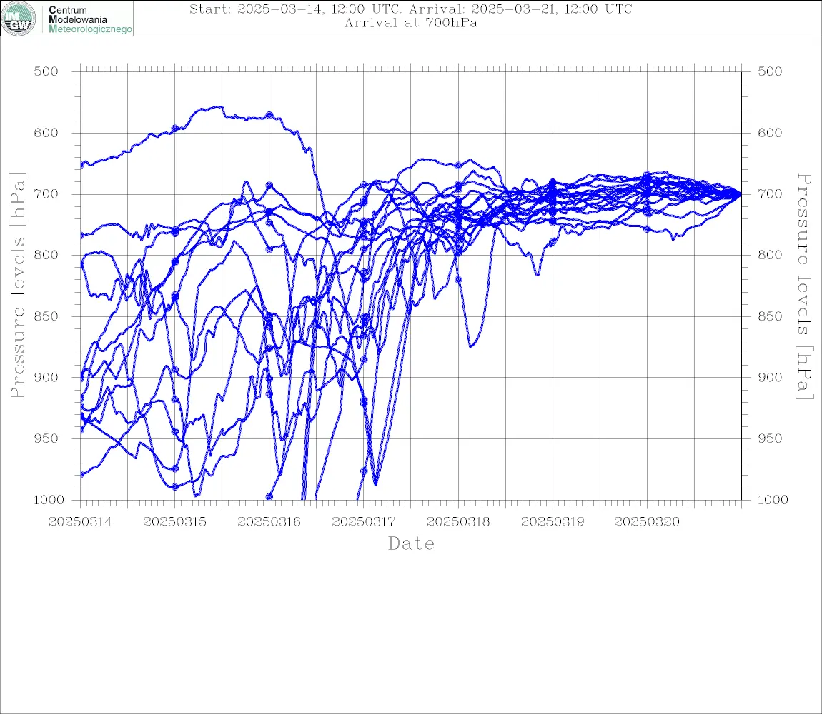
Task: Click the trajectory marker near 650 hPa on 20250318
Action: coord(458,166)
